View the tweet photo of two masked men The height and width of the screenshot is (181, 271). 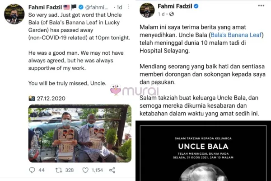pyautogui.click(x=80, y=133)
